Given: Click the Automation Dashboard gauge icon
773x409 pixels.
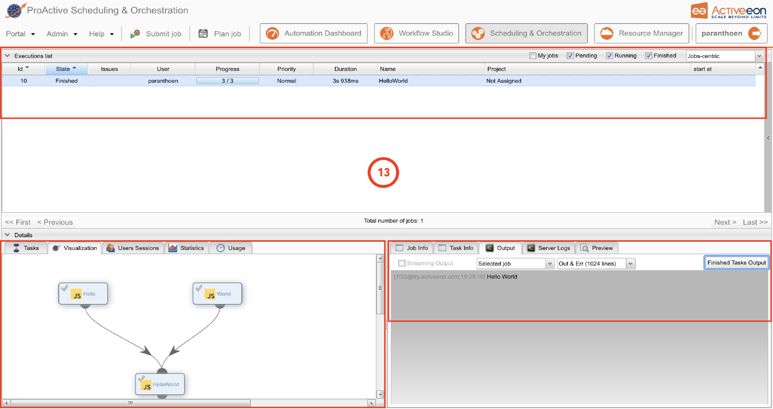Looking at the screenshot, I should click(272, 34).
